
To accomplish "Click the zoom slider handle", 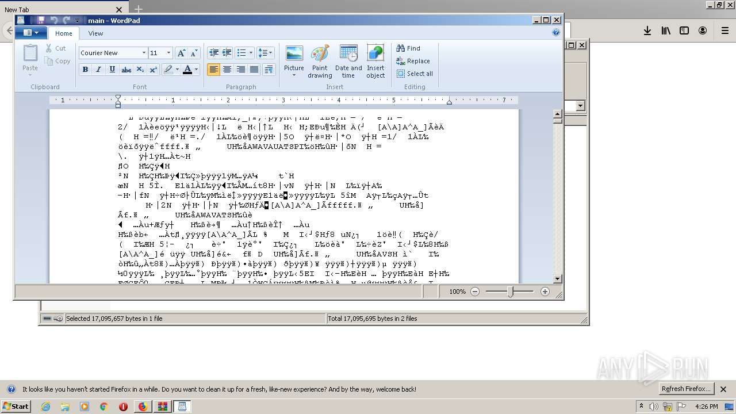I will [510, 292].
